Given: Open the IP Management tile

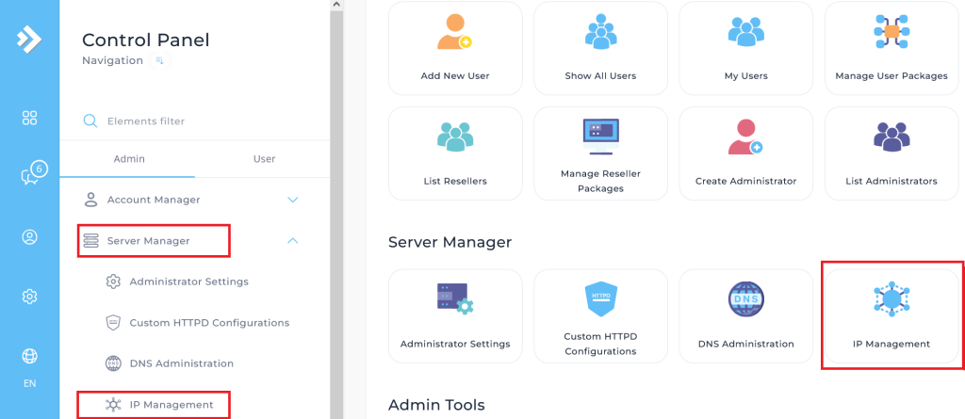Looking at the screenshot, I should 891,314.
